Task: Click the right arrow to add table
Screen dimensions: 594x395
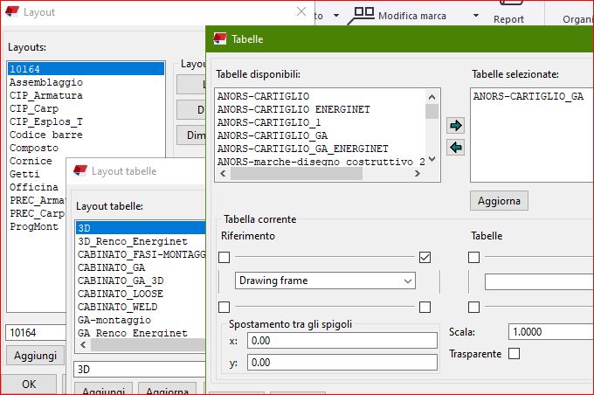Action: click(x=454, y=126)
